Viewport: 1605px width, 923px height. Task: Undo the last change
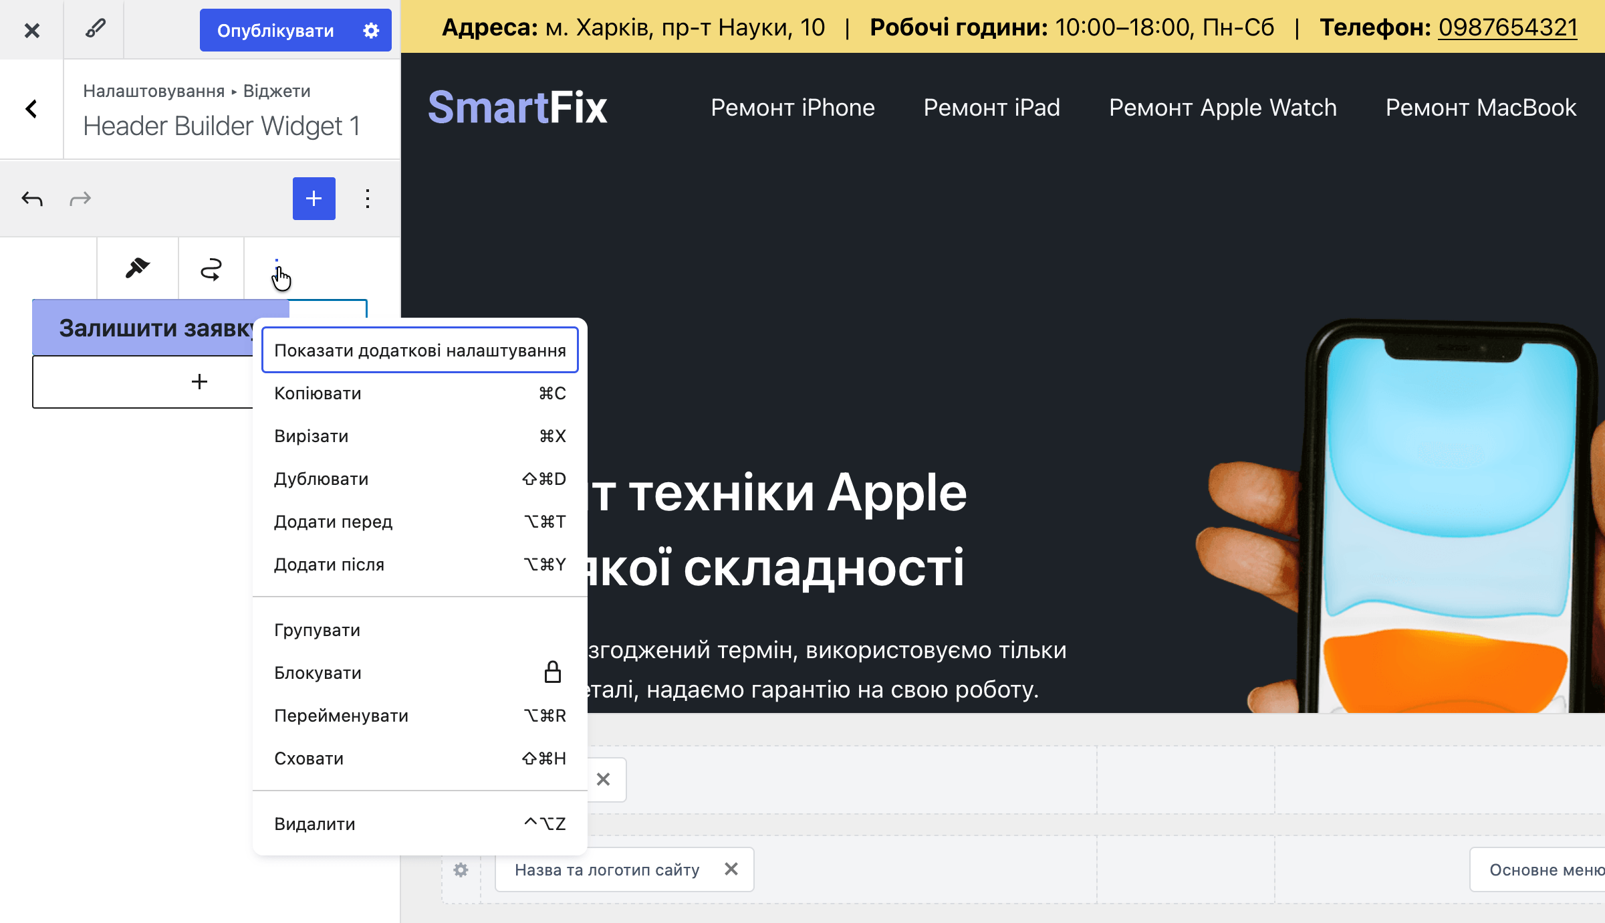pos(32,199)
